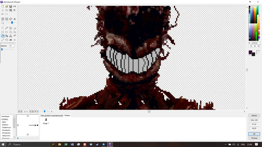Click the 'Отмена' cancel button
Screen dimensions: 262x147
point(254,138)
